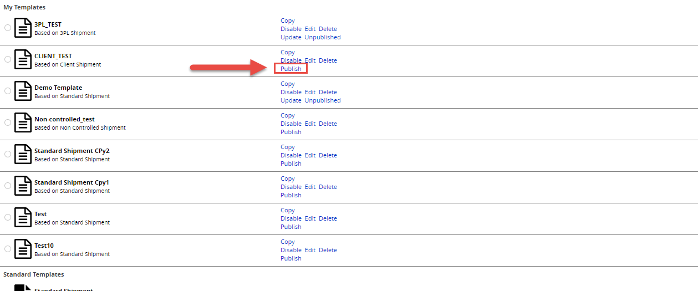Delete the Non-controlled_test template
698x291 pixels.
point(328,124)
